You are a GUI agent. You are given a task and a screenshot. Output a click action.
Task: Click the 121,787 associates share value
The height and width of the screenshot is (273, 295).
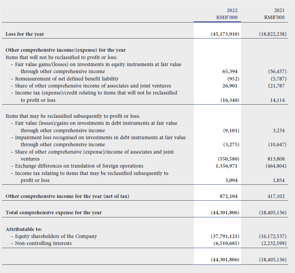276,86
